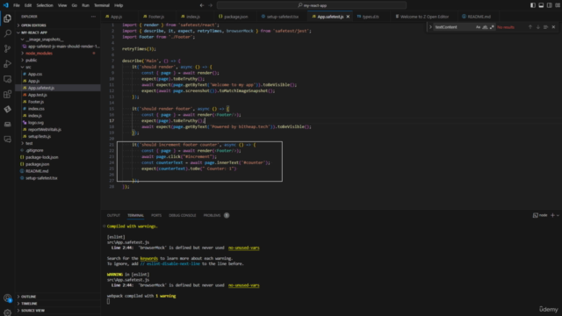Switch to Footer.js editor tab
Screen dimensions: 562x316
[156, 17]
